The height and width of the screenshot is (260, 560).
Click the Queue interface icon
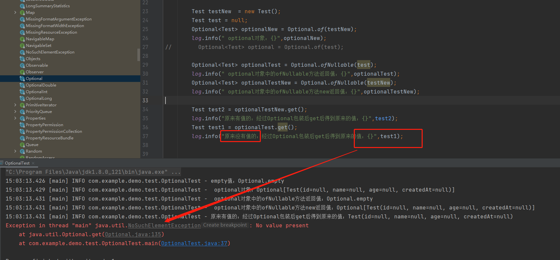click(23, 145)
